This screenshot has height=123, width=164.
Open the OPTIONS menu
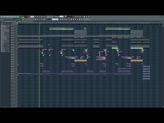(13, 17)
